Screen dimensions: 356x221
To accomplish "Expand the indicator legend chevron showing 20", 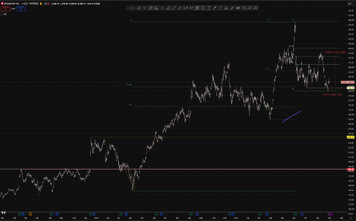I will pos(4,14).
